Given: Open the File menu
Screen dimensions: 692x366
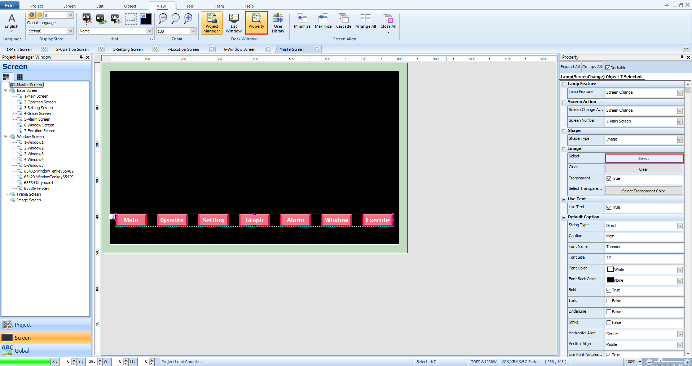Looking at the screenshot, I should click(10, 5).
